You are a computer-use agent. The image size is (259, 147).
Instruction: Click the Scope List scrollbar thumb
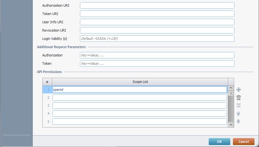231,93
